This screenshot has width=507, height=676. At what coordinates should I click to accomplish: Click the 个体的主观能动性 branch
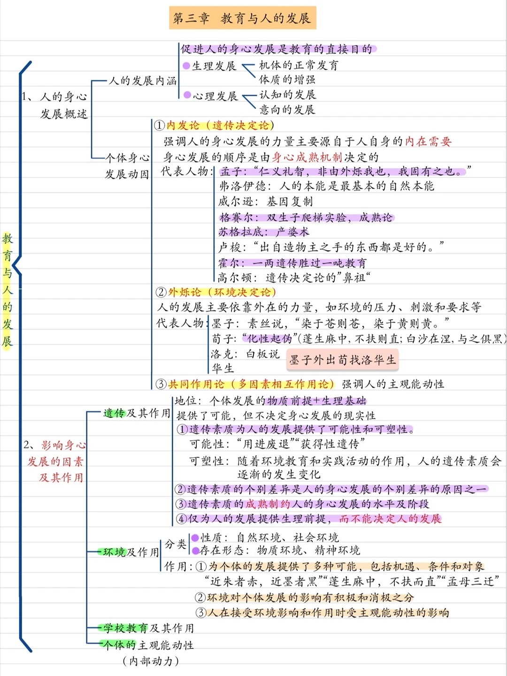148,645
